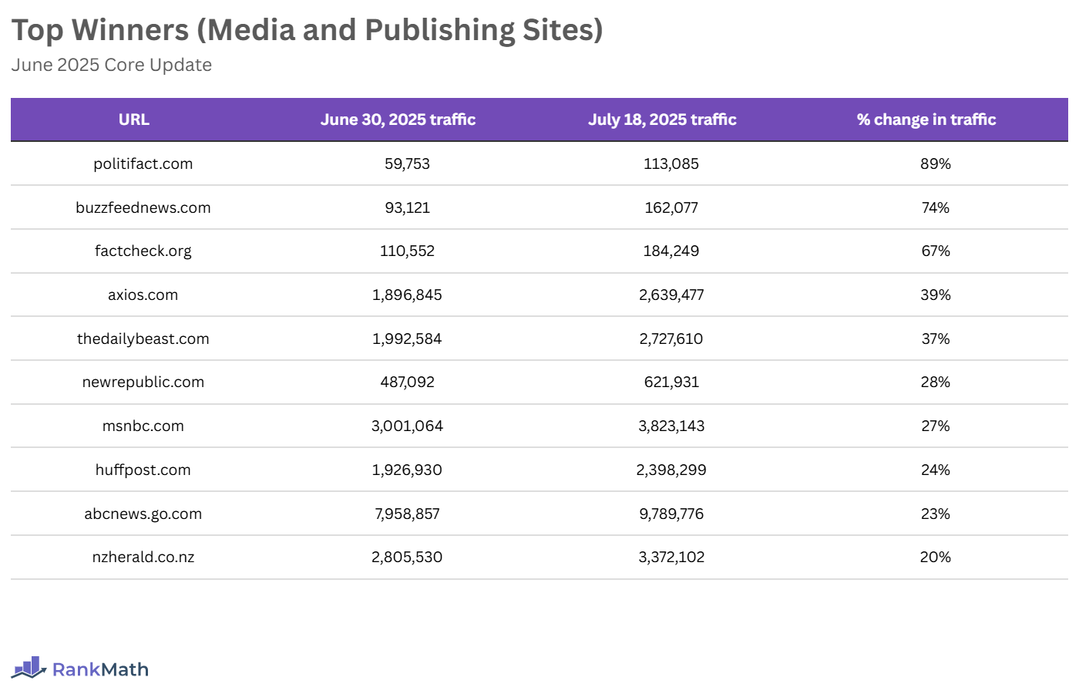Select the abcnews.go.com cell
Screen dimensions: 1079x694
pyautogui.click(x=143, y=514)
